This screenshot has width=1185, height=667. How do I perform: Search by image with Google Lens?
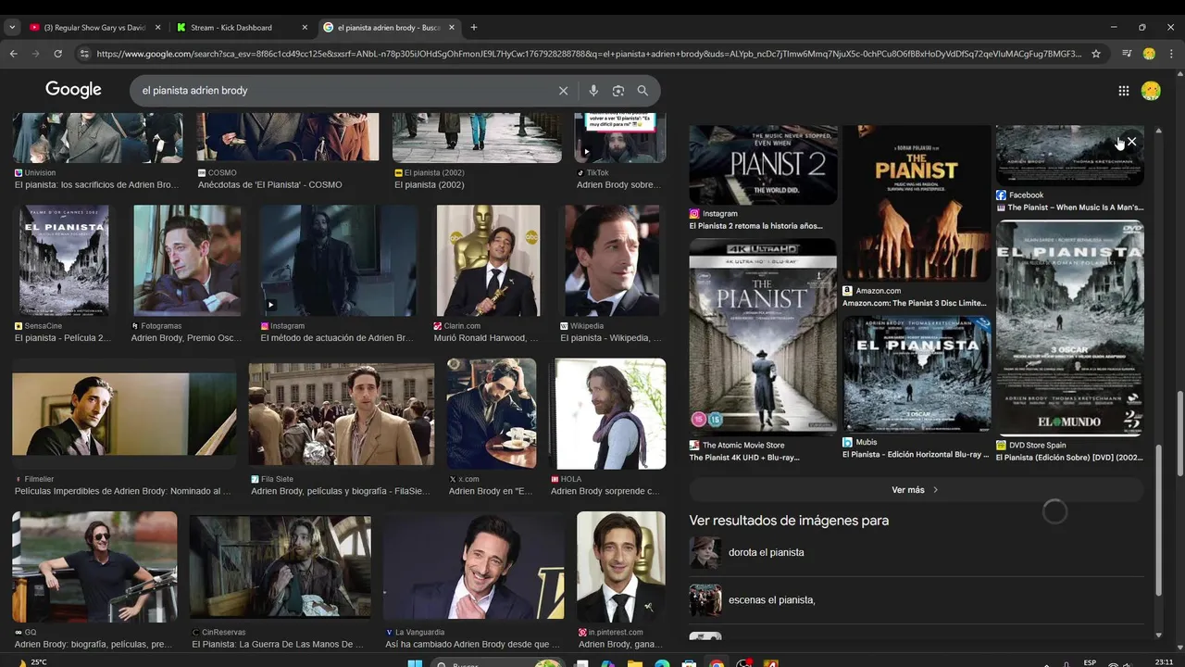tap(618, 91)
